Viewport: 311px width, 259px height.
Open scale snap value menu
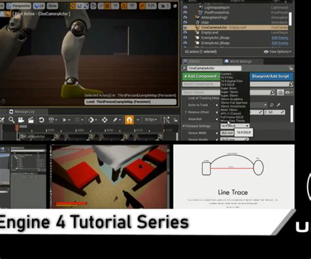coord(151,6)
